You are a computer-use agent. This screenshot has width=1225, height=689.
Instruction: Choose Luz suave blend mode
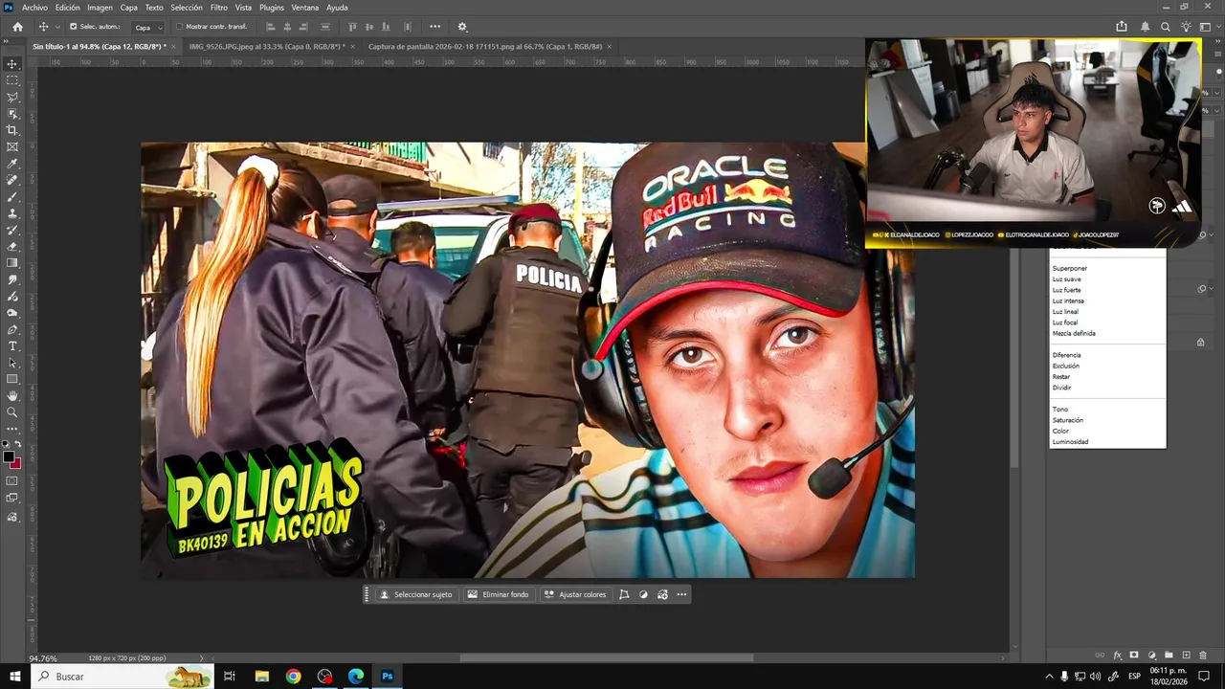1067,279
